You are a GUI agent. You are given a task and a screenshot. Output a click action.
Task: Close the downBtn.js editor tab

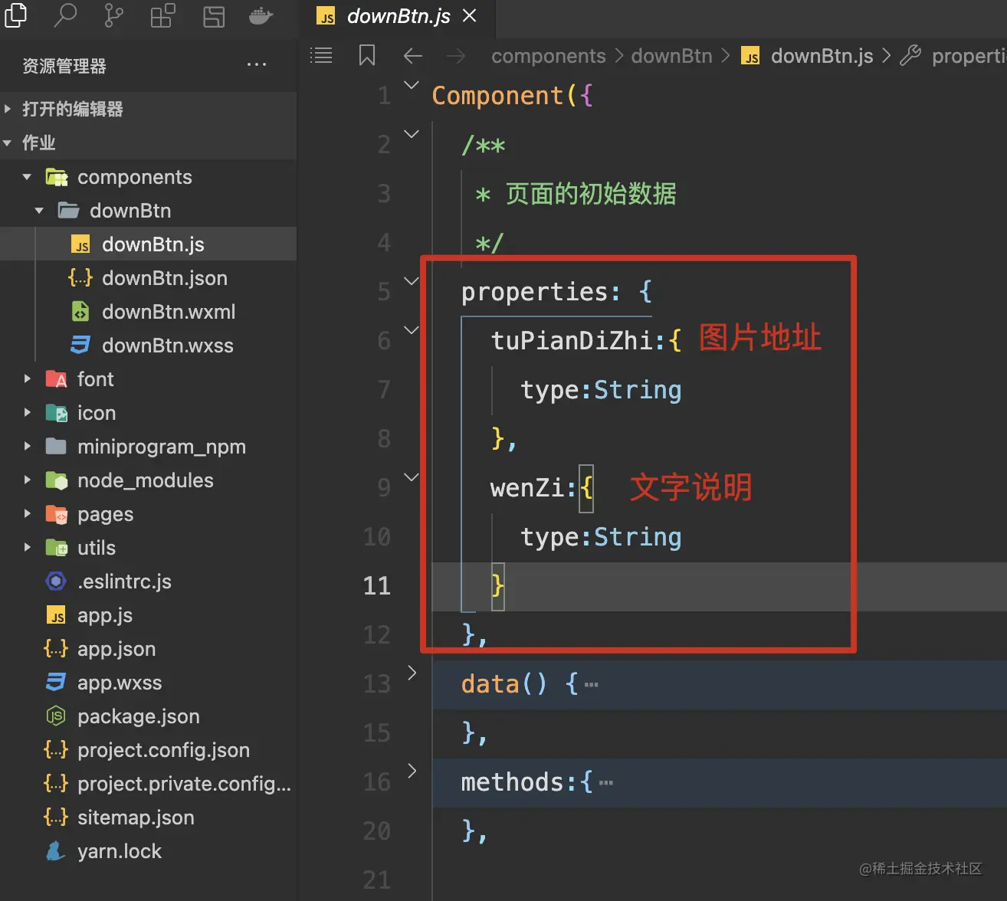click(470, 15)
